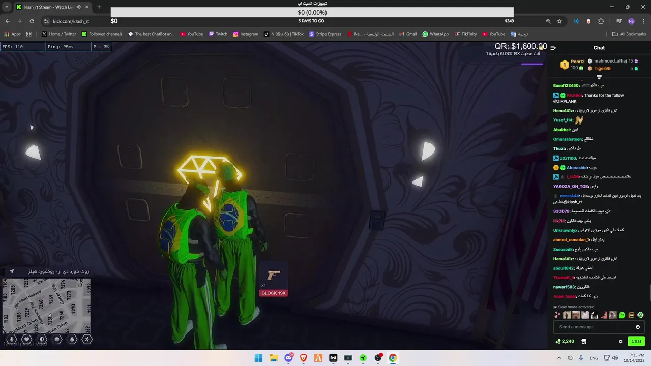651x366 pixels.
Task: Open the blue sound-wave extension icon
Action: tap(576, 21)
